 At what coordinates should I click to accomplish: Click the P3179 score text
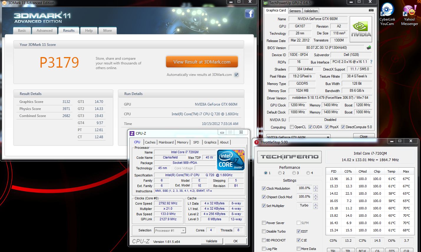59,62
